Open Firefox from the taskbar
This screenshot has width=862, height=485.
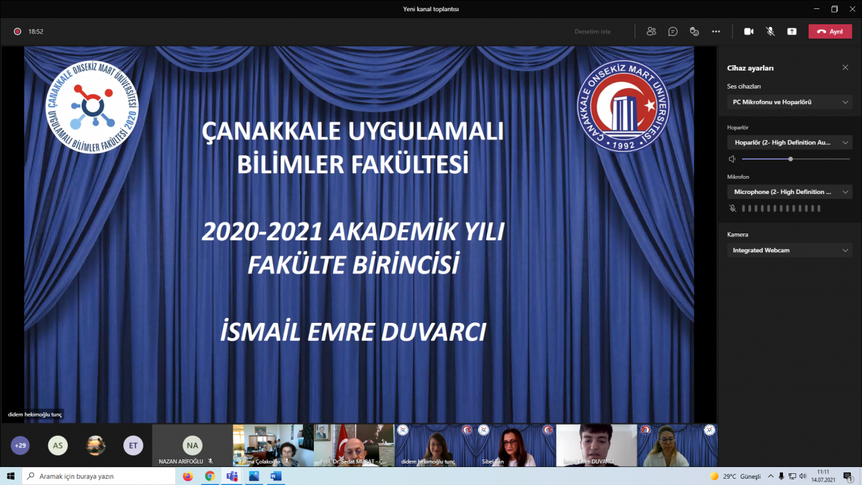[x=188, y=476]
